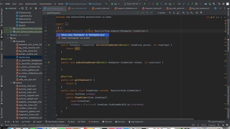The width and height of the screenshot is (230, 129).
Task: Open the Pixel 4 API 33 device dropdown
Action: (x=133, y=4)
